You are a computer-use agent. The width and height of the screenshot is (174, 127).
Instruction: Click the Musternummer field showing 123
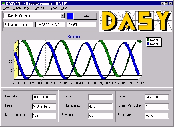[44, 116]
